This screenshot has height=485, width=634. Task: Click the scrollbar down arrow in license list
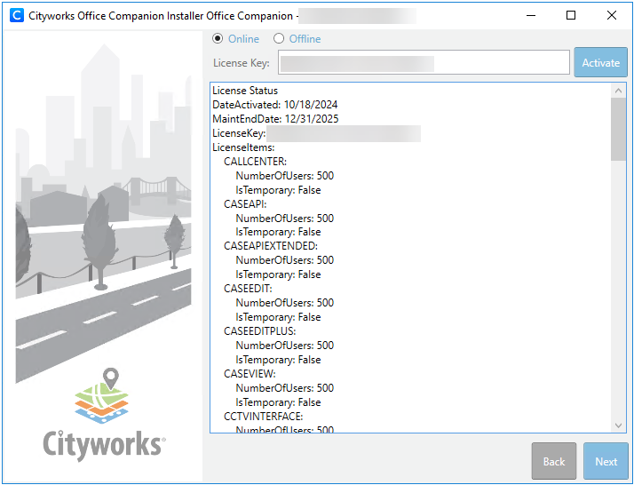618,425
